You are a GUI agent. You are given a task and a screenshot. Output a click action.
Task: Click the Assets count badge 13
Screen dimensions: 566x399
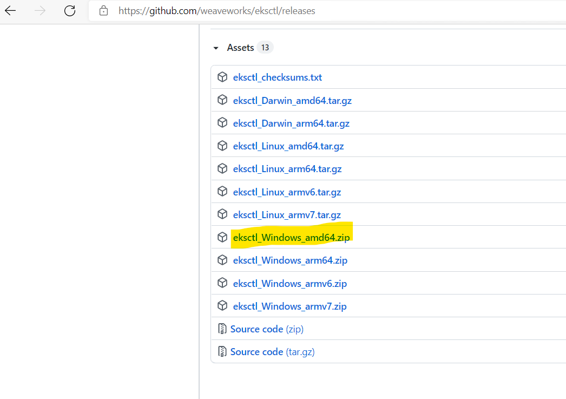click(265, 48)
